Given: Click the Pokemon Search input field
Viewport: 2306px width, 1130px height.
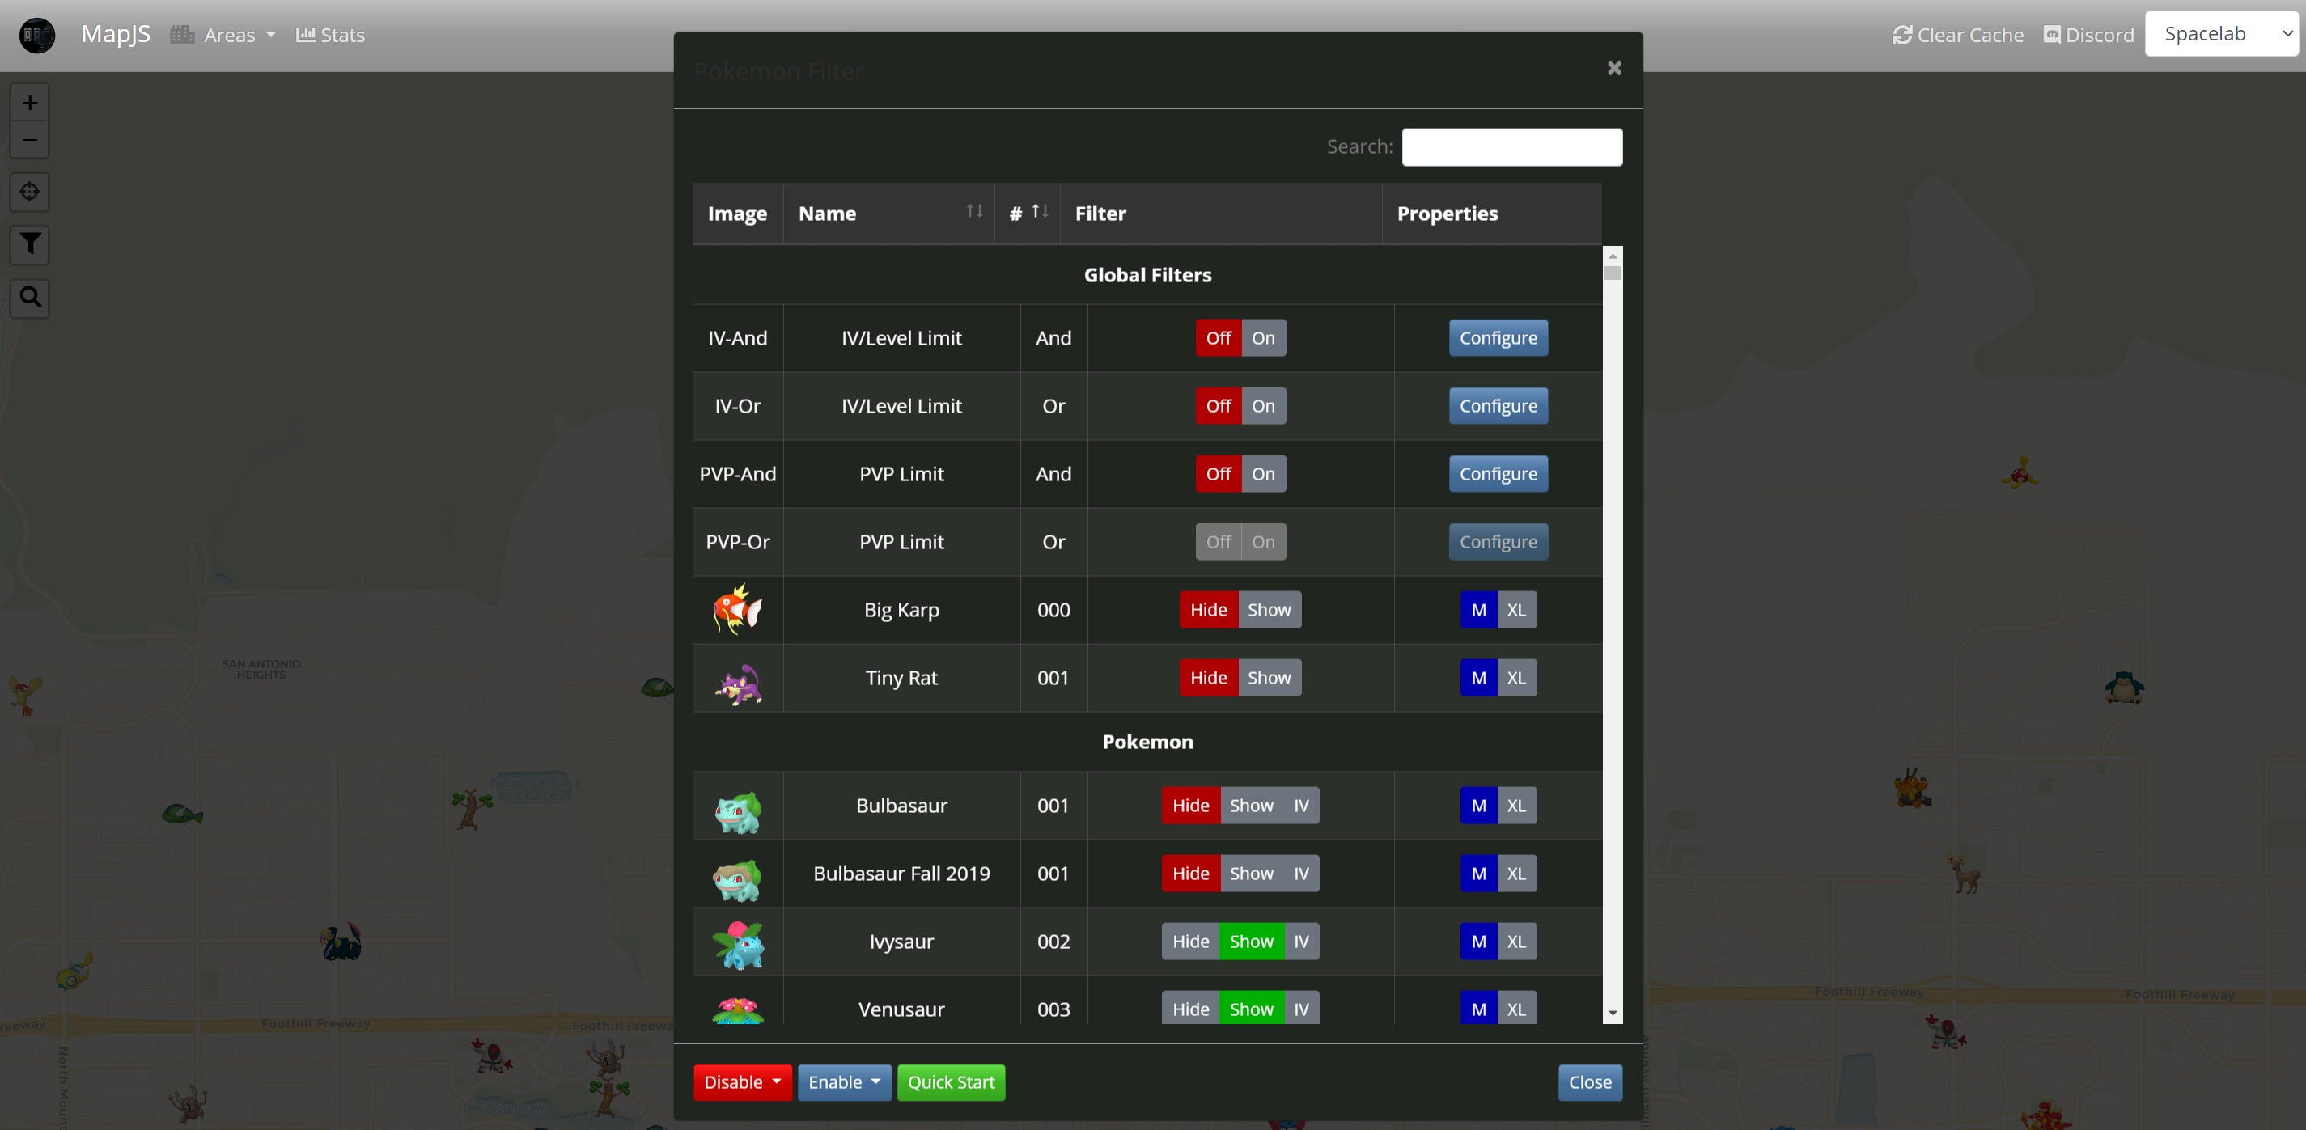Looking at the screenshot, I should point(1511,146).
